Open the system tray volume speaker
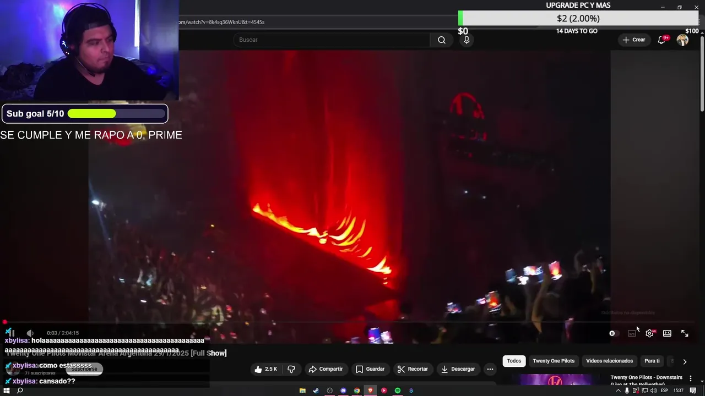Screen dimensions: 705x396 tap(654, 391)
